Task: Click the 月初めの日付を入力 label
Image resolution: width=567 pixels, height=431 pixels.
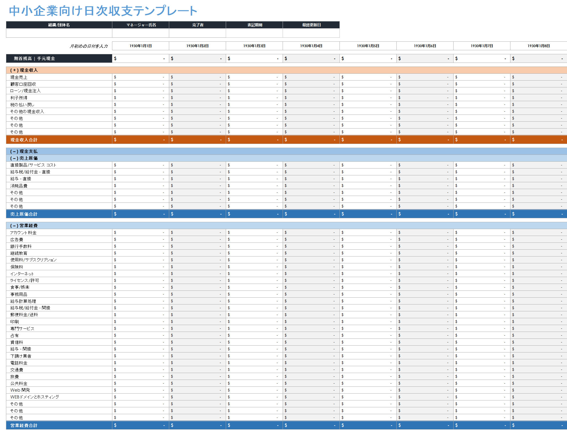Action: tap(89, 46)
